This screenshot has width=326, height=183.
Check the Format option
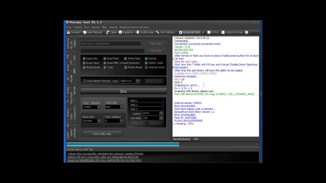point(146,58)
